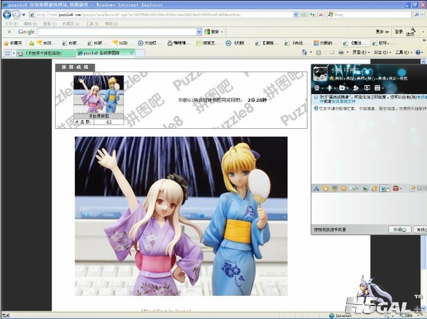The image size is (427, 319).
Task: Open the 《魔法… favorites bar link
Action: click(x=357, y=43)
